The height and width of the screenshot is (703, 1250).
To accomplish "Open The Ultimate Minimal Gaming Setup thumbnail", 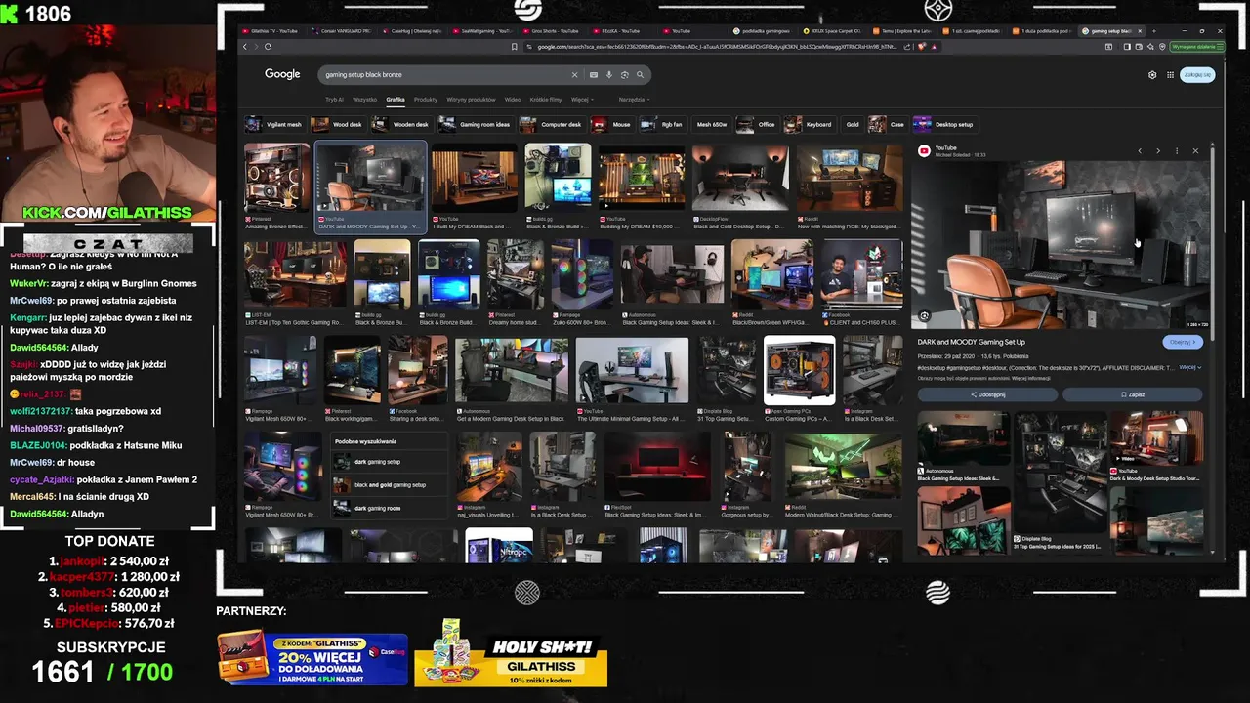I will 632,371.
